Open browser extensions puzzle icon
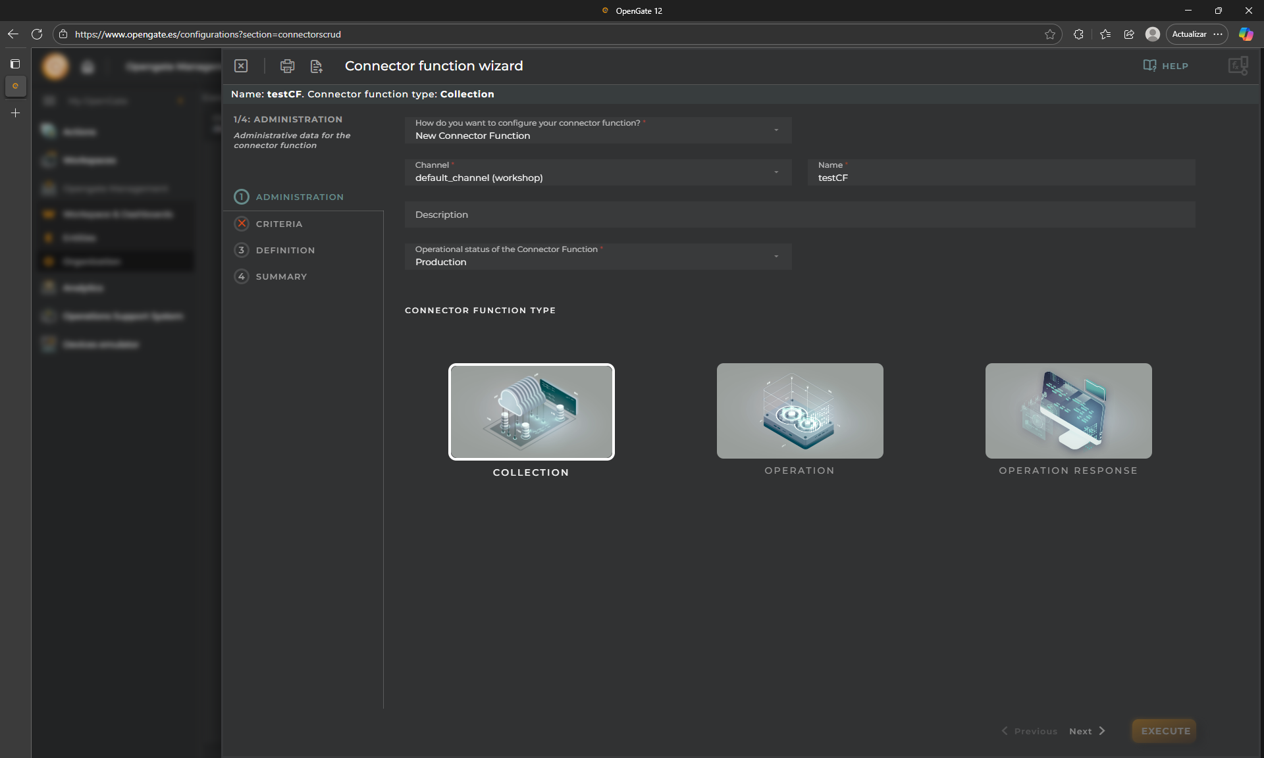The image size is (1264, 758). 1078,34
